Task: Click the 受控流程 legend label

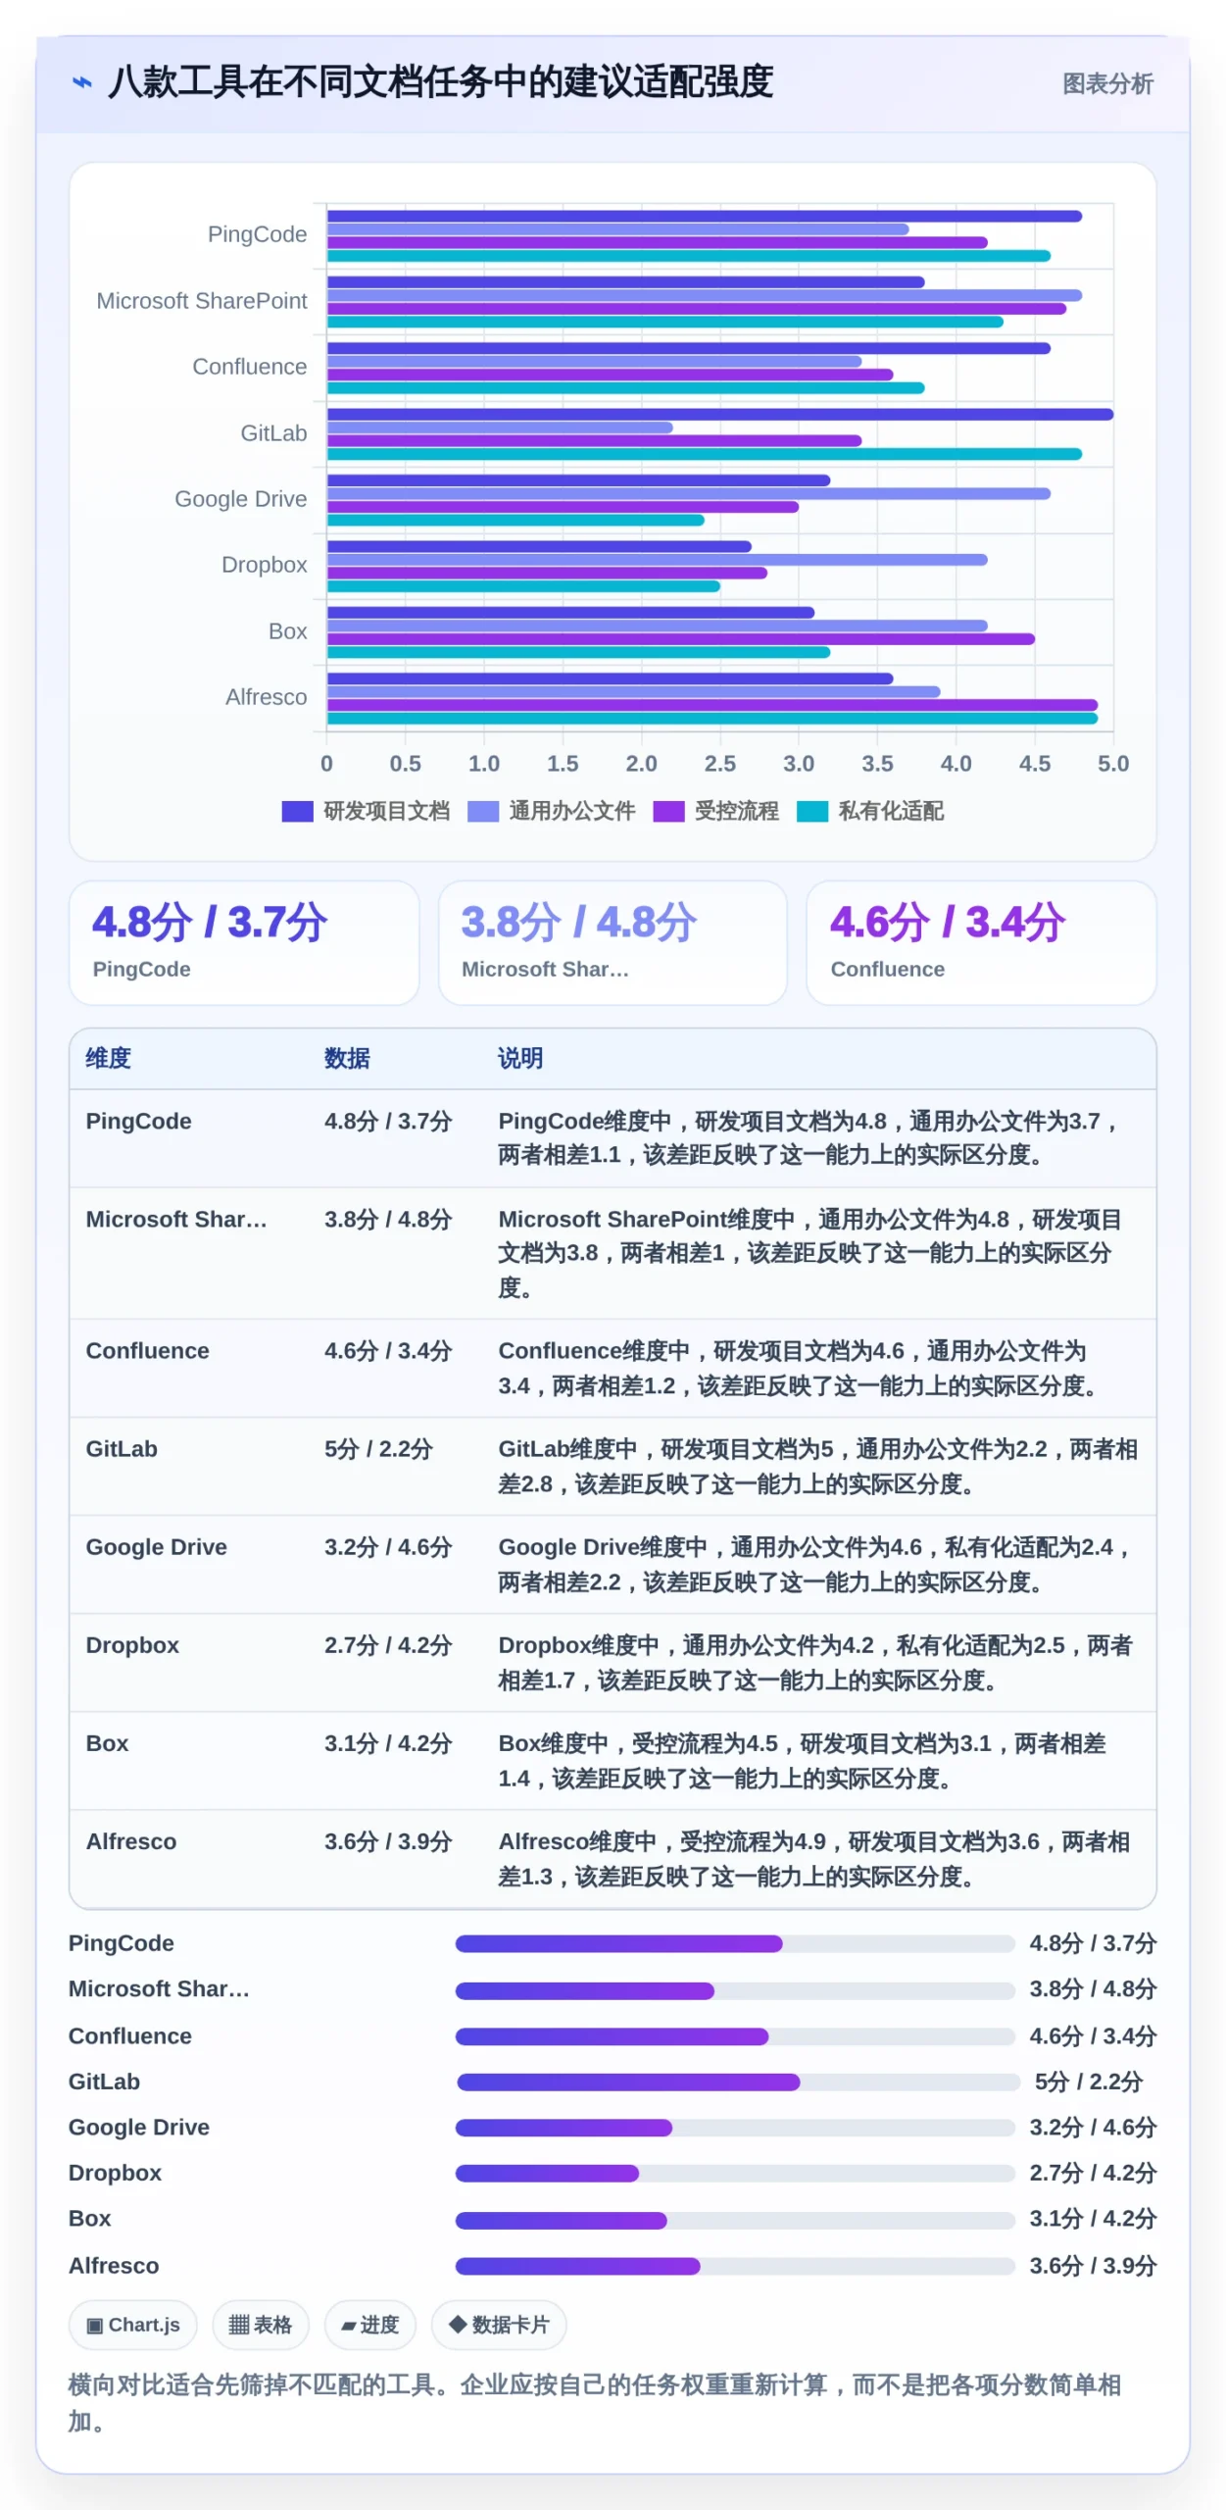Action: (737, 811)
